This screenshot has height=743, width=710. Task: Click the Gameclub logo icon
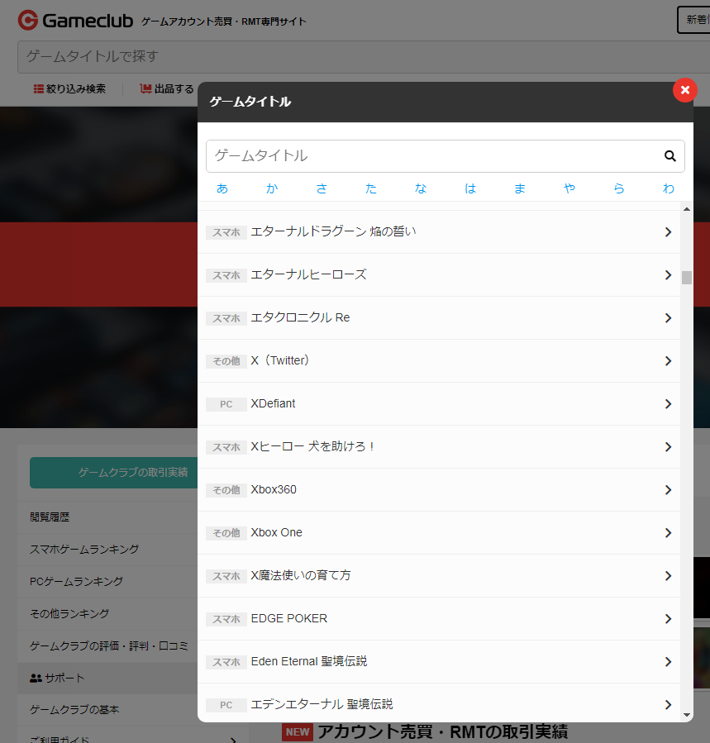click(x=27, y=19)
